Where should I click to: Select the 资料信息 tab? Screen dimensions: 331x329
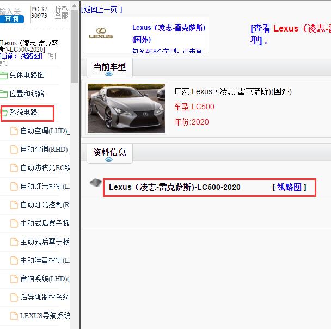pos(109,153)
